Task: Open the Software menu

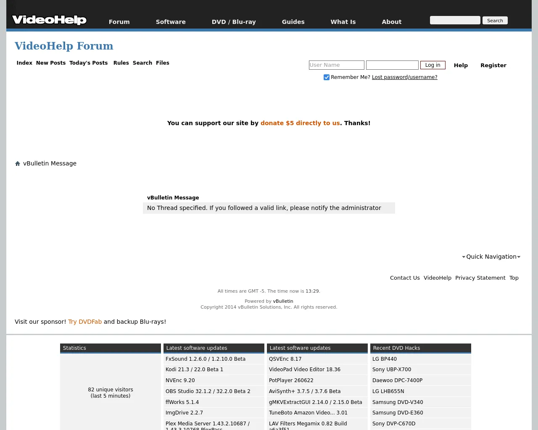Action: click(x=171, y=22)
